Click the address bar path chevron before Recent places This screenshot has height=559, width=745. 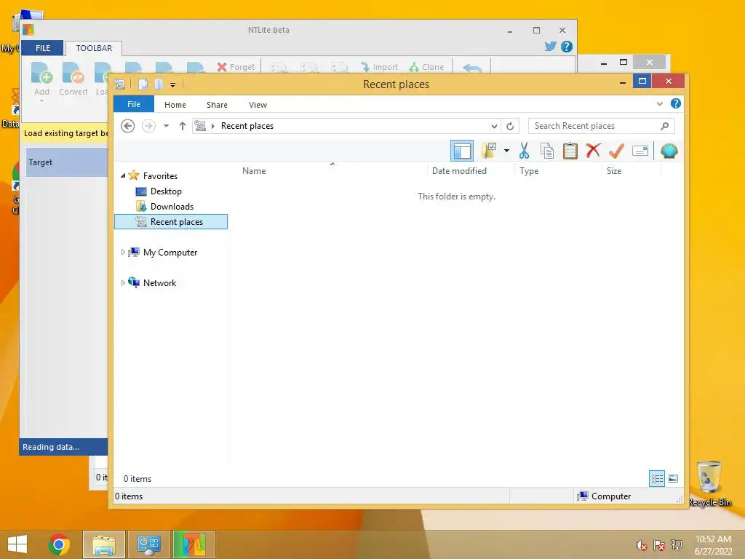click(x=213, y=126)
